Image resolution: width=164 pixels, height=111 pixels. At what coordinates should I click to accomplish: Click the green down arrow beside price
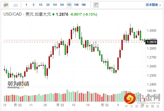point(53,15)
